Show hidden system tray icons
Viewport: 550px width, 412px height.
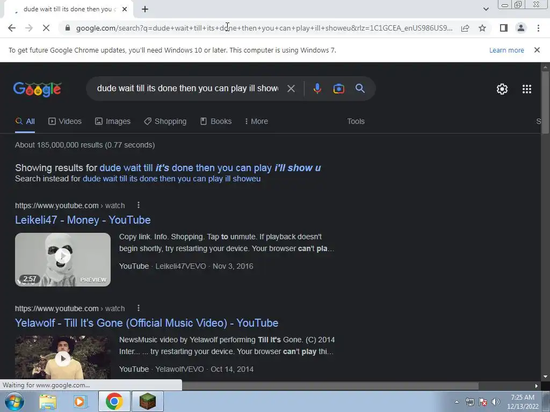tap(457, 402)
